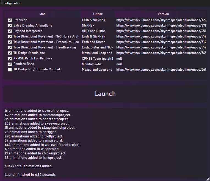
Task: Click the author cell NickNak for Extra Drawing Animations
Action: pos(88,25)
